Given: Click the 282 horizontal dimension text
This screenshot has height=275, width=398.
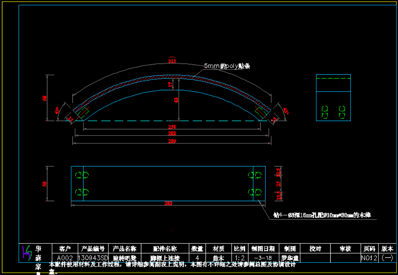Looking at the screenshot, I should (172, 134).
